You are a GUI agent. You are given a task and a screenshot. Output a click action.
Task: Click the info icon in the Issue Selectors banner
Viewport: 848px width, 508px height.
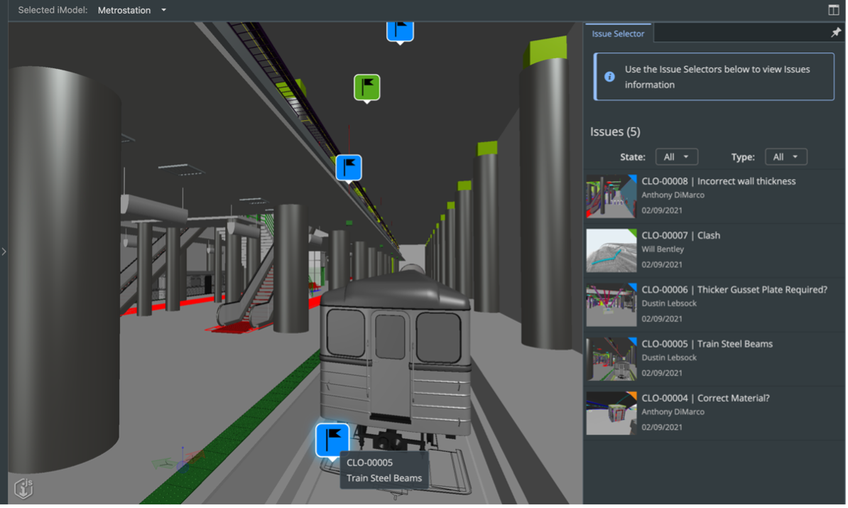608,77
